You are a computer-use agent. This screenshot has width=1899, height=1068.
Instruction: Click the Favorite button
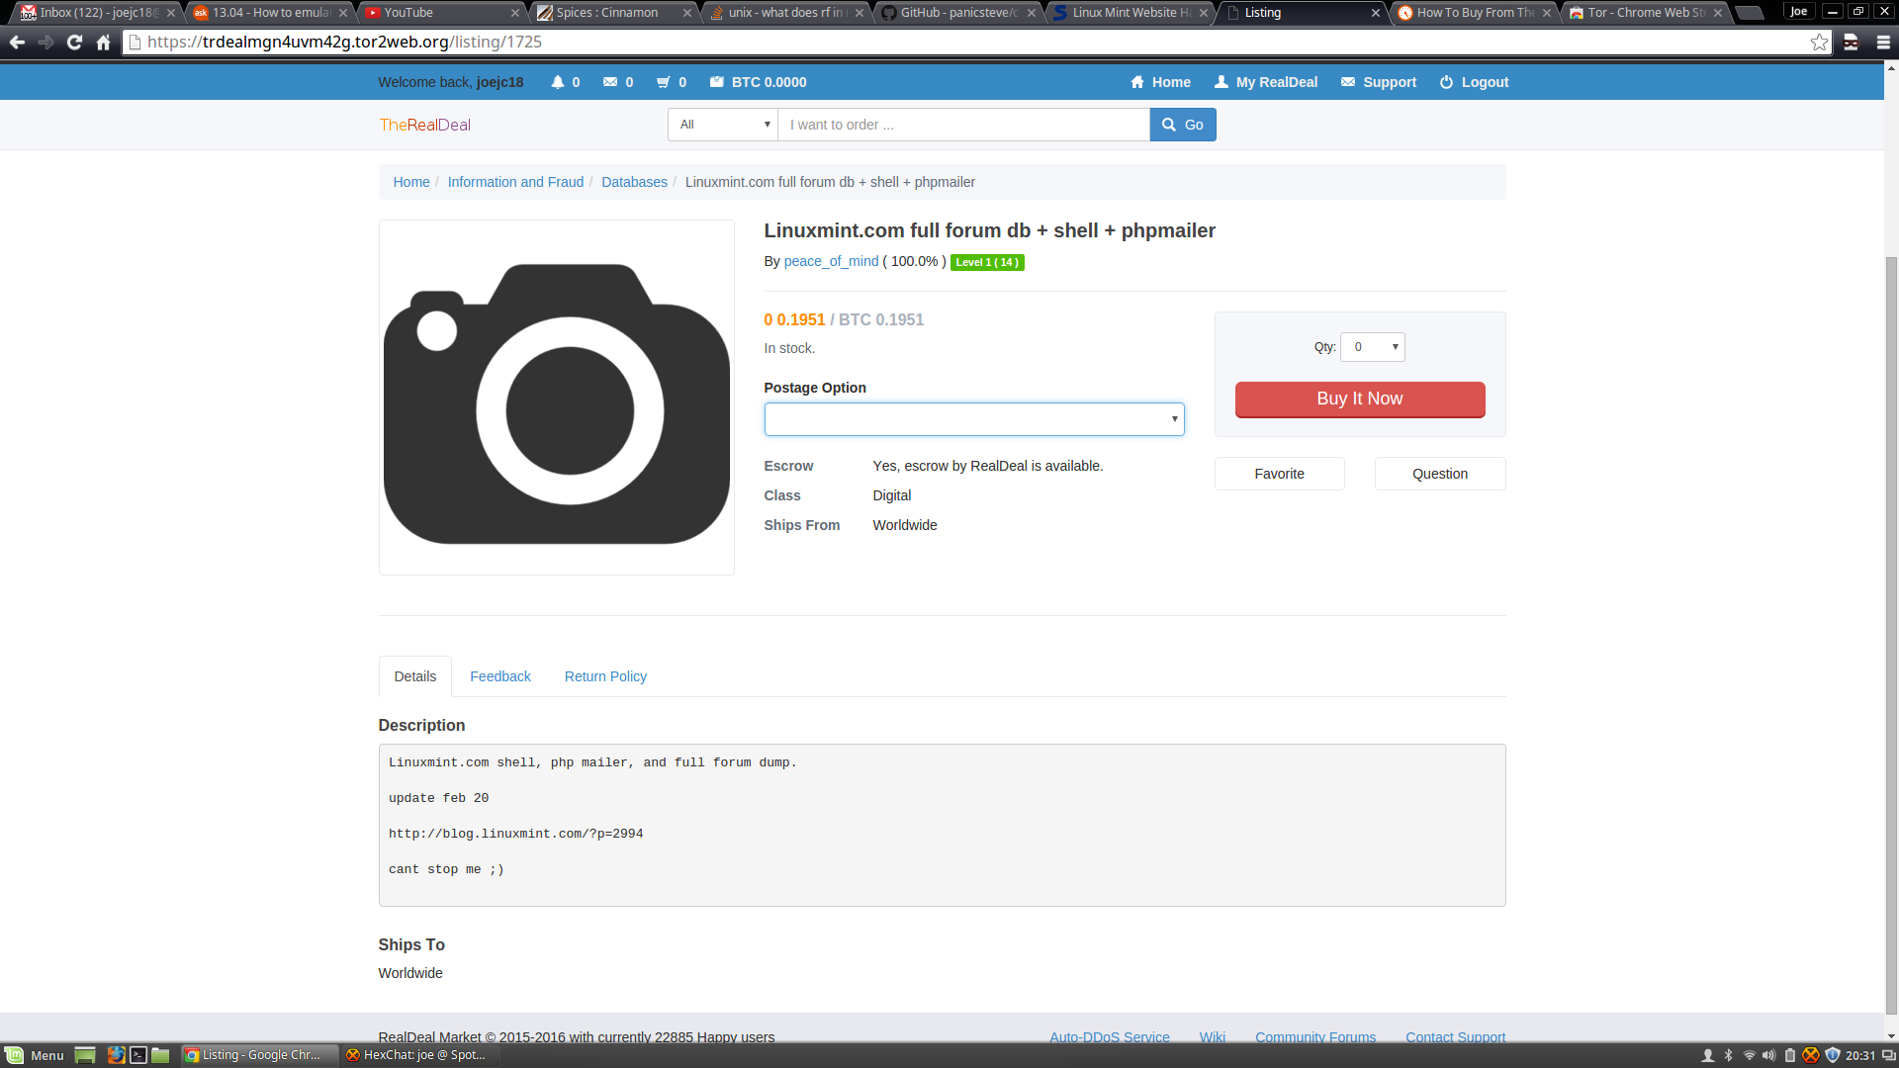pos(1280,474)
